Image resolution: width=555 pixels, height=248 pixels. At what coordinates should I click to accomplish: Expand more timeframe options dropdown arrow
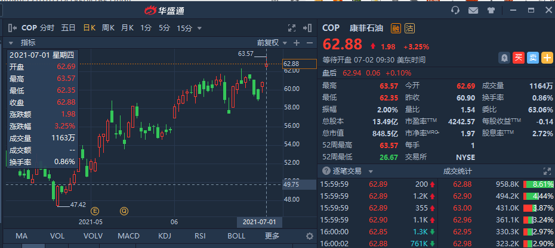click(199, 28)
